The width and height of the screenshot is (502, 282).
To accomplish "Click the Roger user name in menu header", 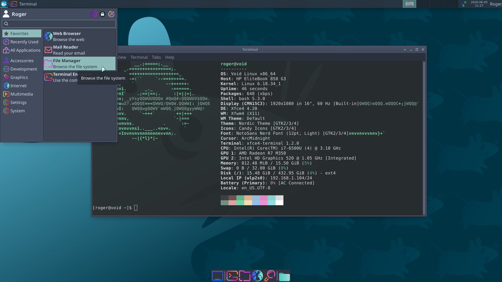I will [19, 14].
